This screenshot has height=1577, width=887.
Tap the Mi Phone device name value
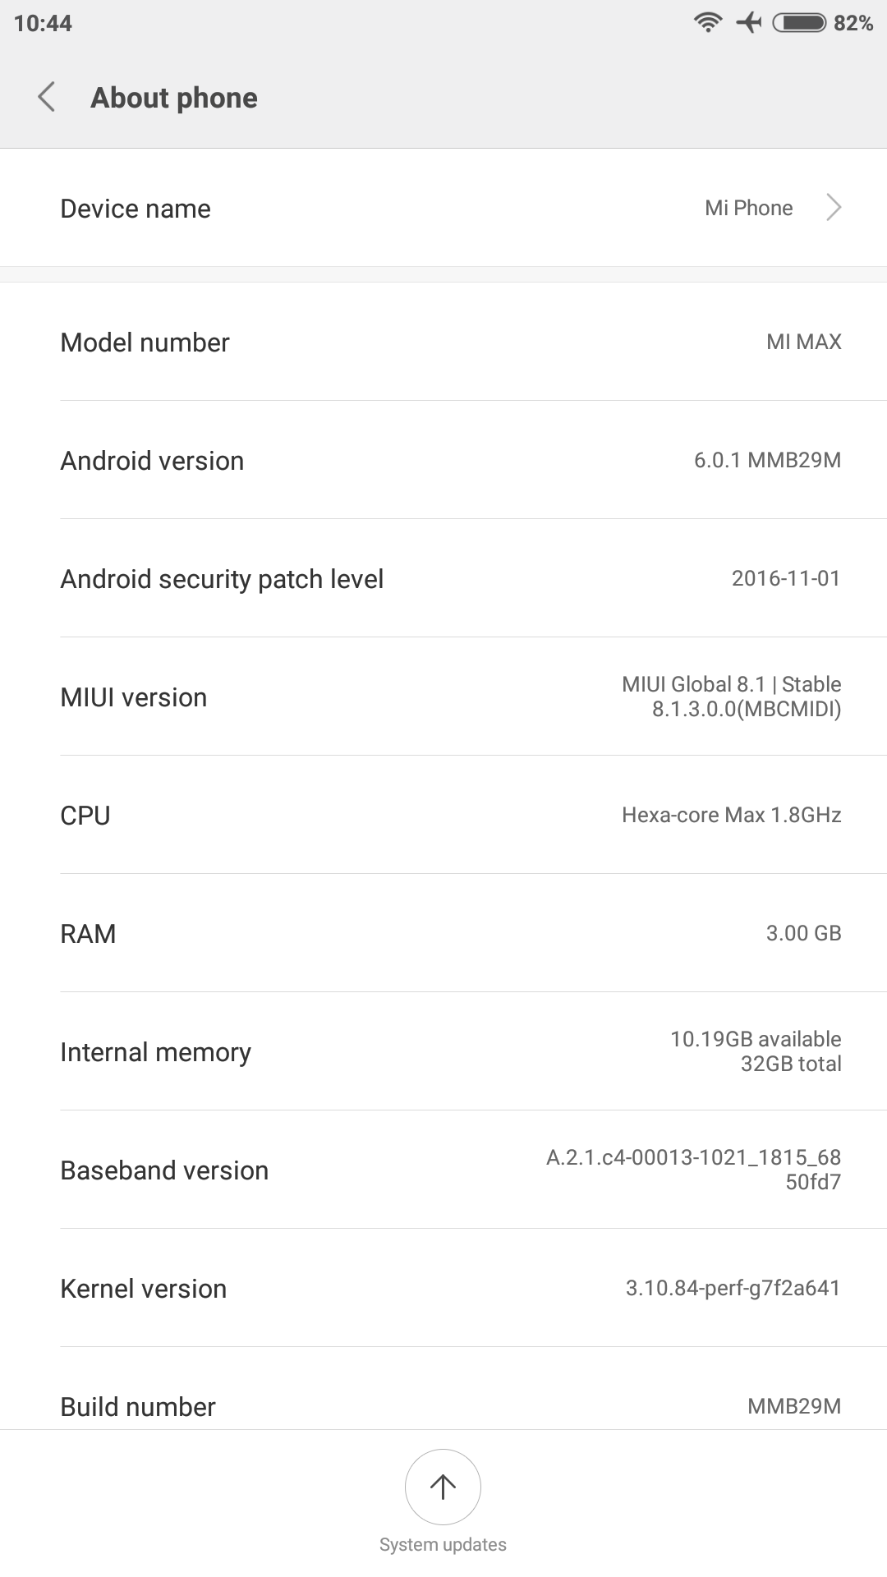pyautogui.click(x=748, y=208)
